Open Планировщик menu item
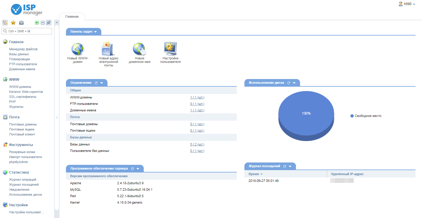The image size is (422, 218). 19,59
